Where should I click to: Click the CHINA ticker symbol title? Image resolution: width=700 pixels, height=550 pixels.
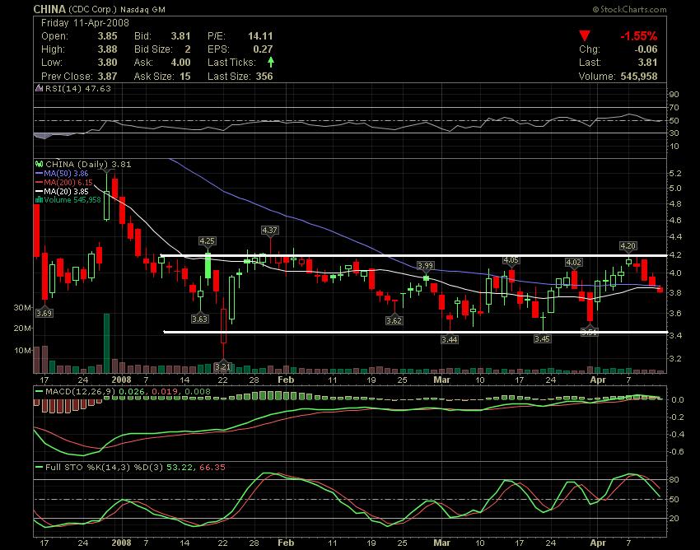49,9
